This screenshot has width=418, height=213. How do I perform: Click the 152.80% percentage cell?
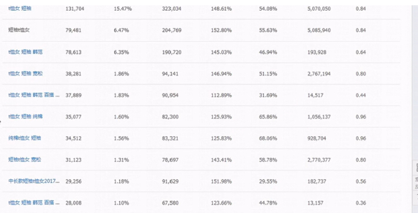[221, 31]
